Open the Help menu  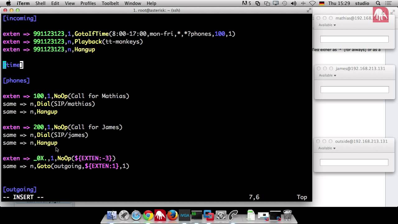point(151,3)
